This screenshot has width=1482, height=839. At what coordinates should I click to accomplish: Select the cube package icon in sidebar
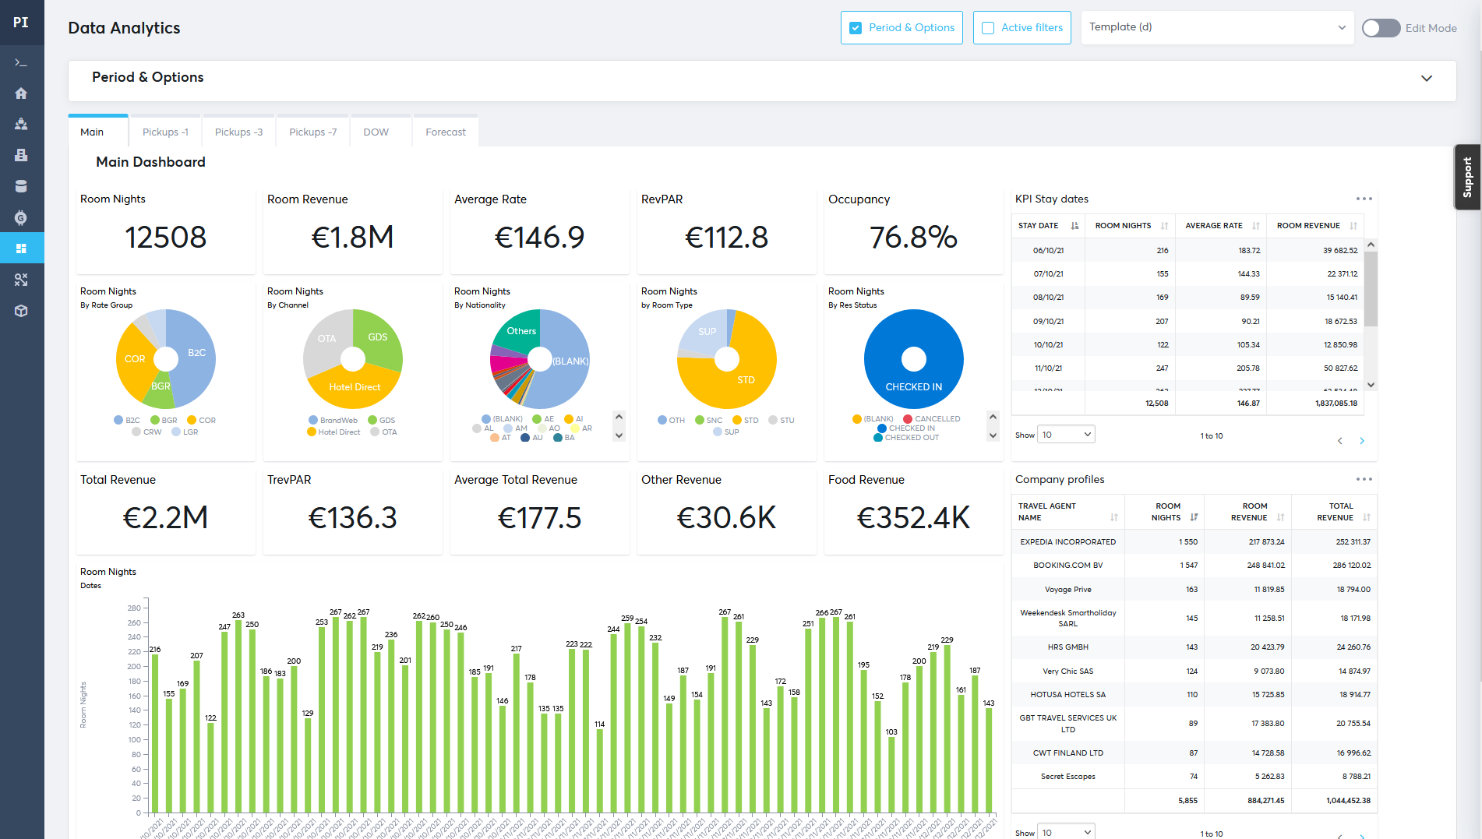[21, 311]
